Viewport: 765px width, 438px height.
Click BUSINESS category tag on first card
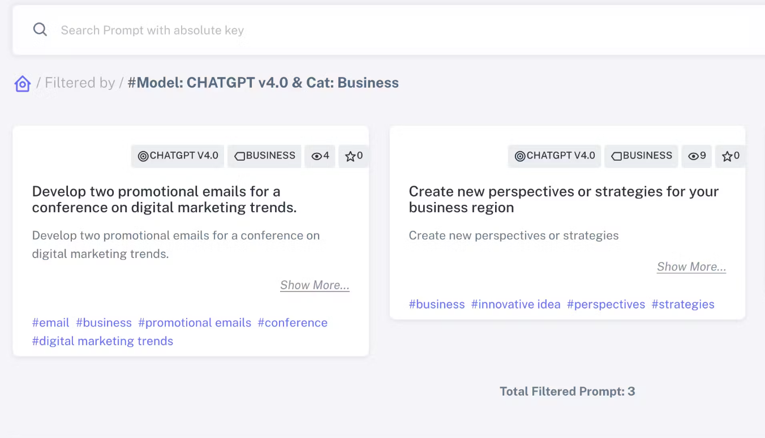[x=265, y=156]
